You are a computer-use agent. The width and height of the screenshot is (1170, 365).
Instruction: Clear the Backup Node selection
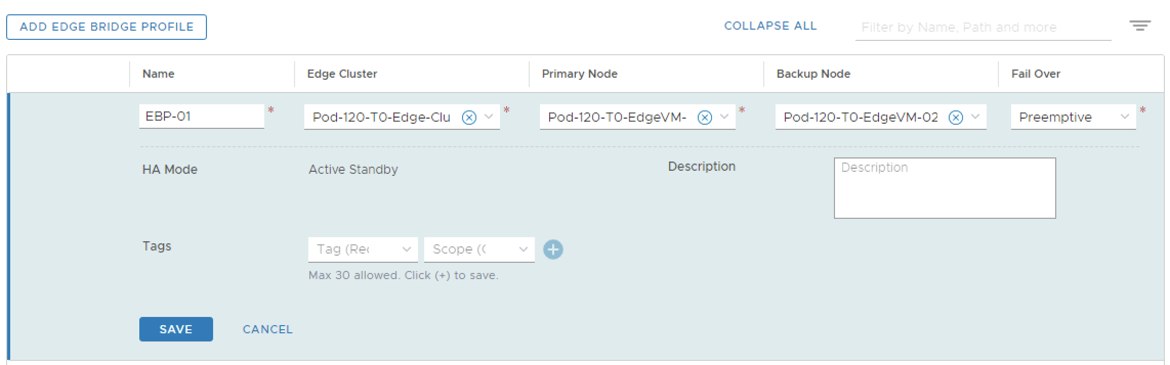point(955,118)
